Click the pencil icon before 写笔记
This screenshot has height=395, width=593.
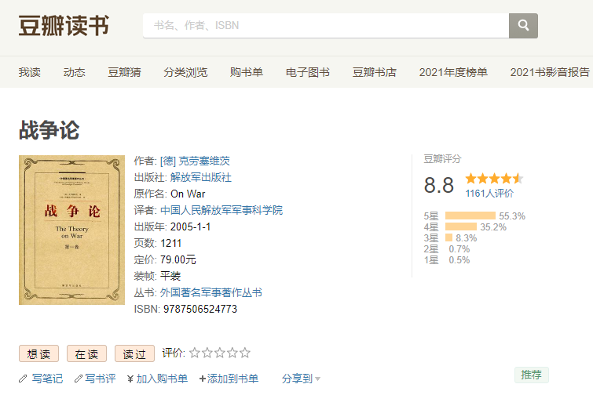tap(23, 379)
